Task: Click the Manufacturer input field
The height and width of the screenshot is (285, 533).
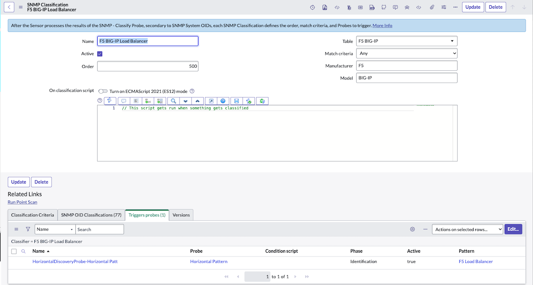Action: (407, 65)
